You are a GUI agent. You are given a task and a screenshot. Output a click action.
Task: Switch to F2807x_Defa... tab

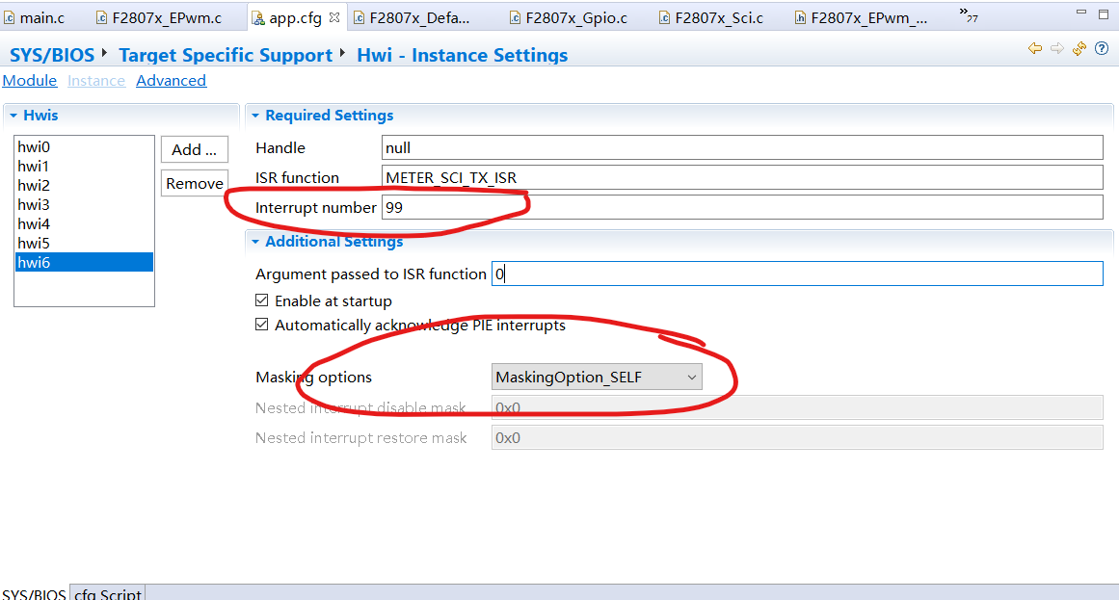(412, 18)
